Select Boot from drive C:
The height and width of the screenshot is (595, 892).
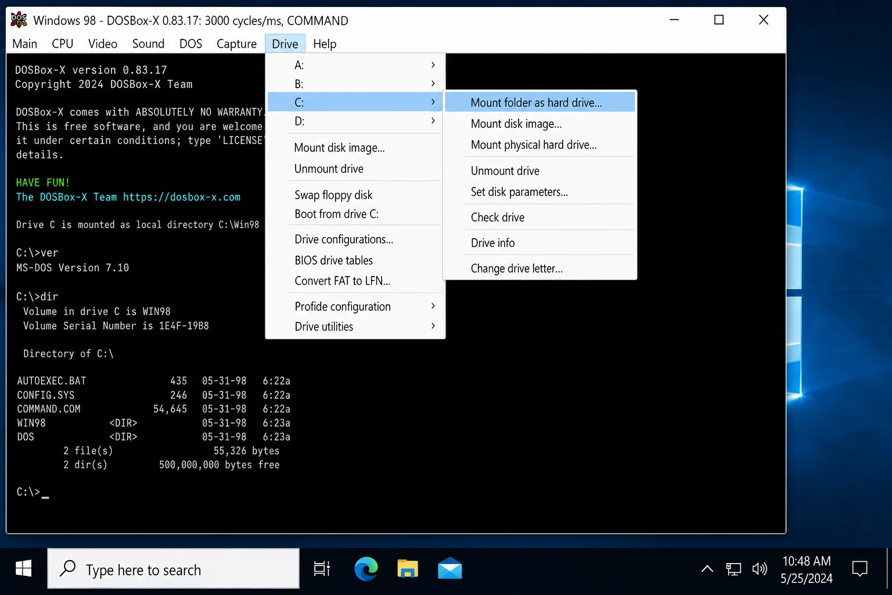[355, 214]
